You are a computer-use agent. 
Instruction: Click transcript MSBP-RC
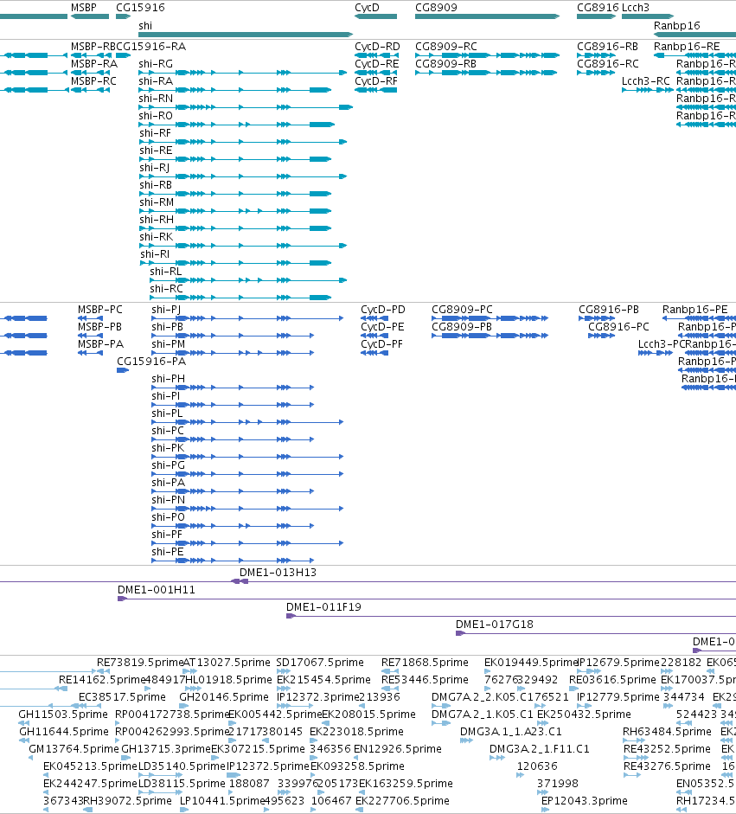tap(90, 90)
